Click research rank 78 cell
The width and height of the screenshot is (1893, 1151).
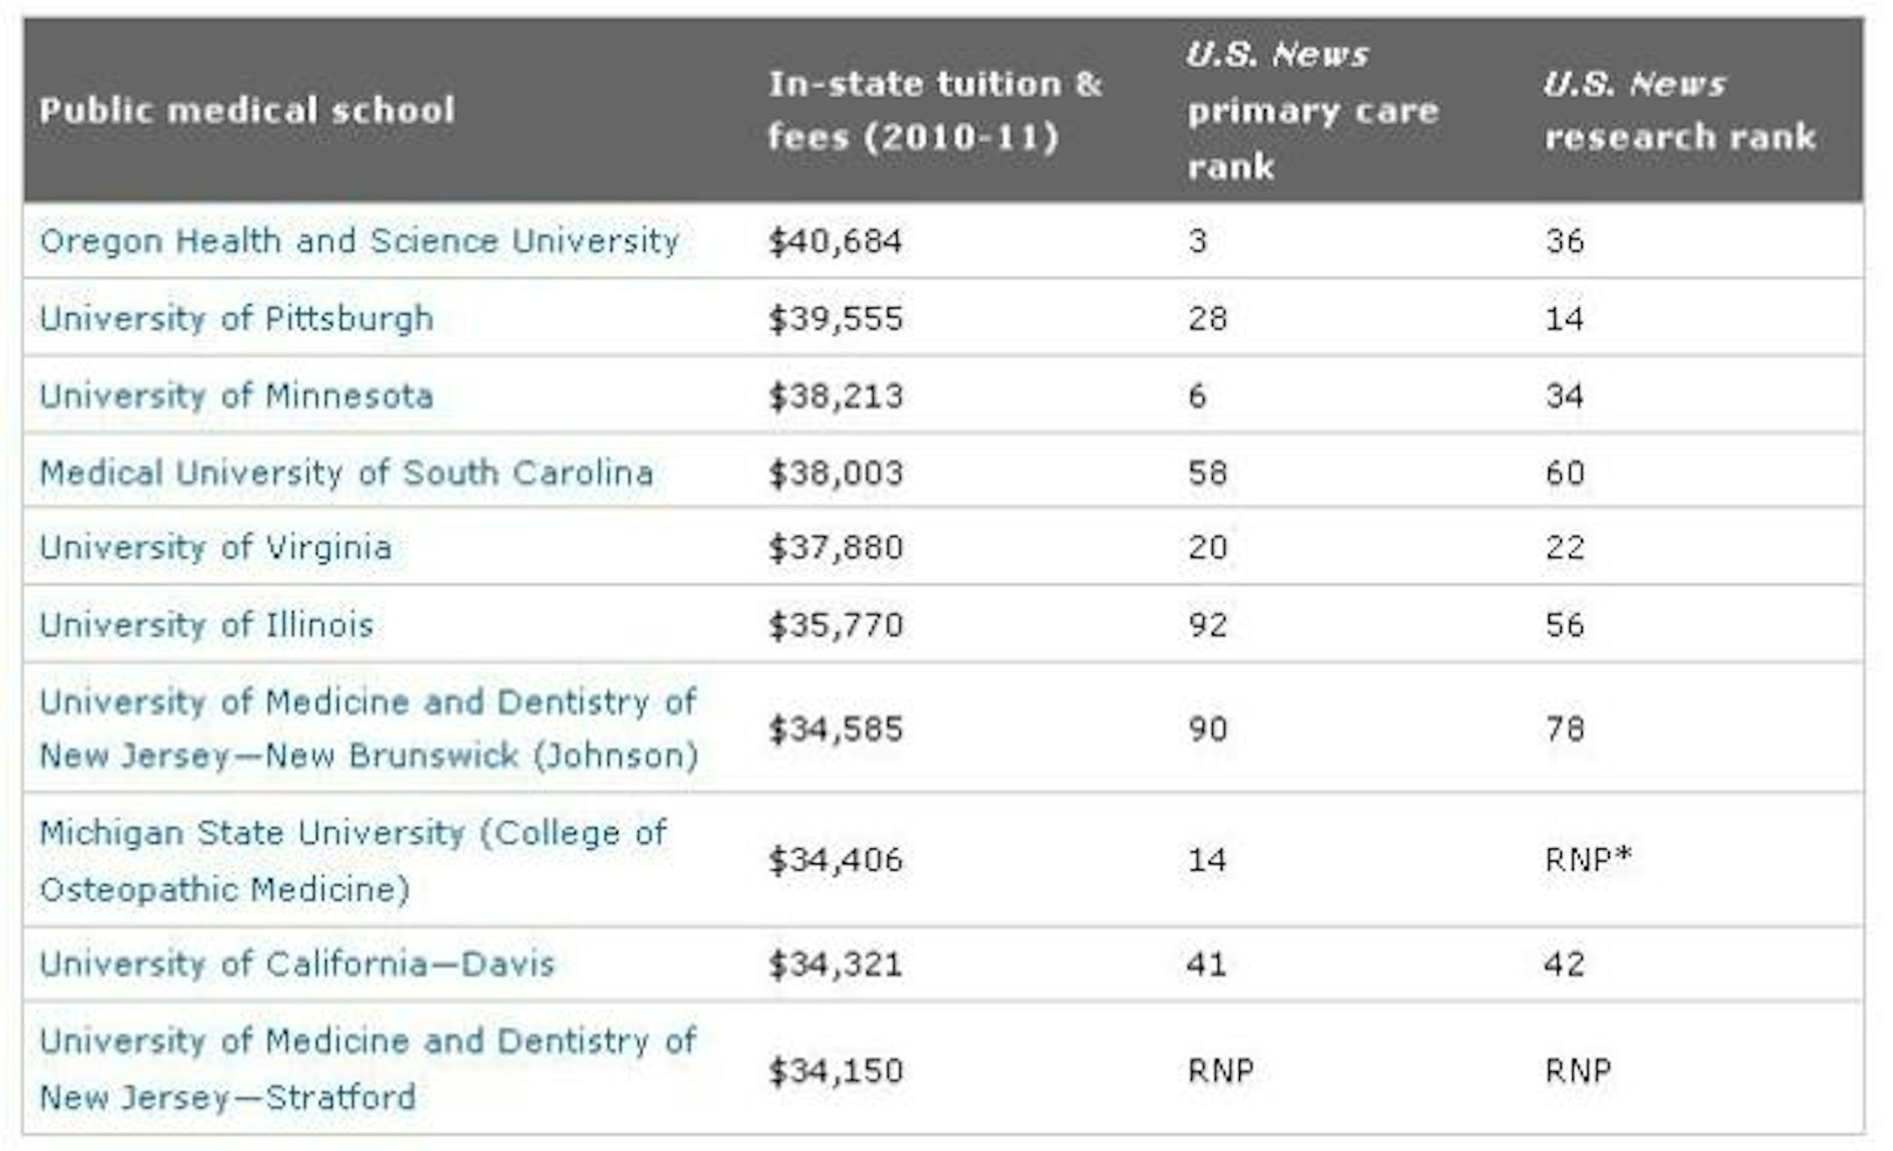click(x=1564, y=728)
